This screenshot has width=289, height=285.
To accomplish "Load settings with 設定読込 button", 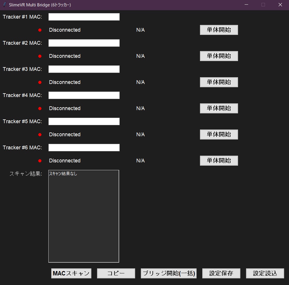I will (x=265, y=273).
